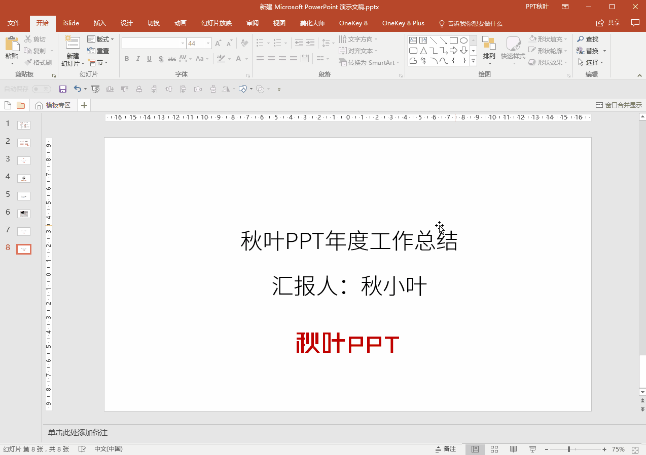Open the font name combo box
The image size is (646, 455).
154,44
